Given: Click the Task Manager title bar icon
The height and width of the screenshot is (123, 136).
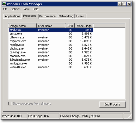Looking at the screenshot, I should 4,4.
